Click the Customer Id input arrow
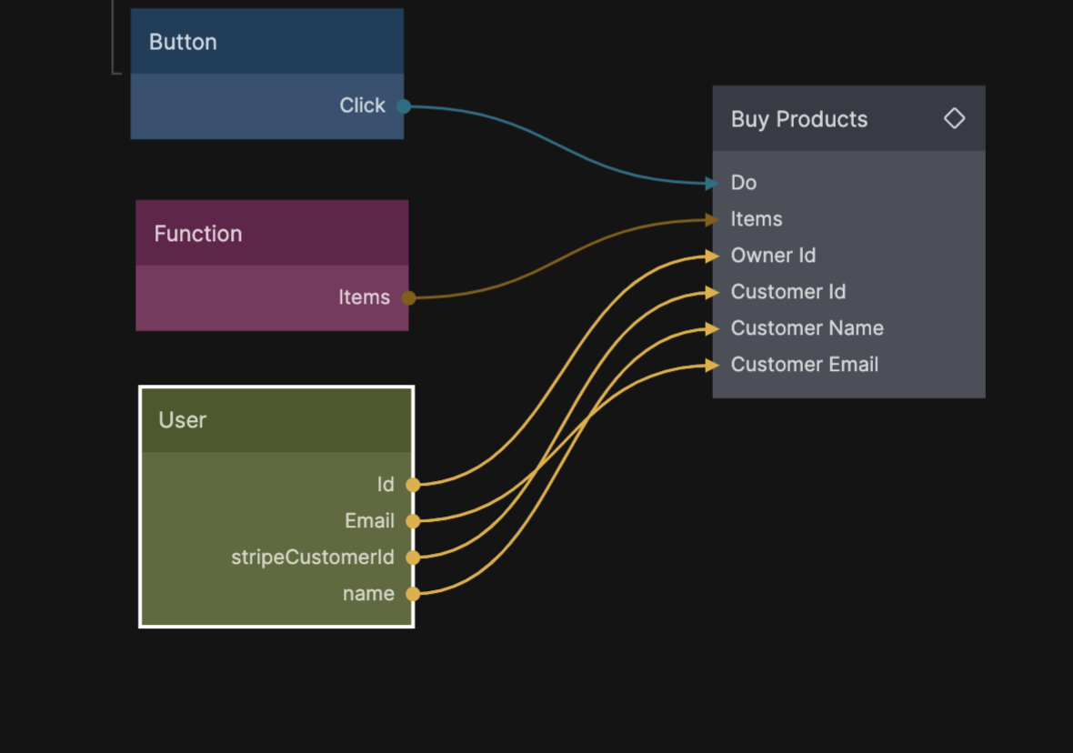Image resolution: width=1073 pixels, height=753 pixels. 712,292
